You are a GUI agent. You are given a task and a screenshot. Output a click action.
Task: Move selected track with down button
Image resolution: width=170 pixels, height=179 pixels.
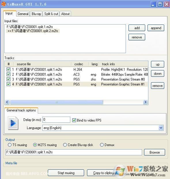coord(158,74)
